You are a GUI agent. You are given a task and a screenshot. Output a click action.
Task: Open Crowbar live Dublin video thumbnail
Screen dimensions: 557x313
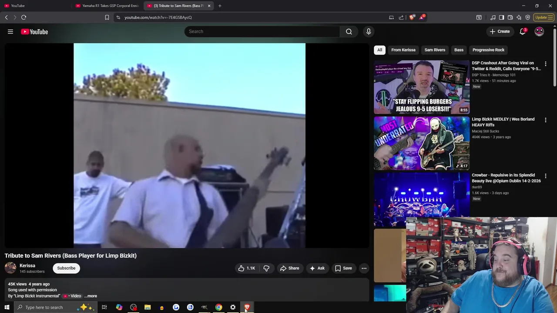click(422, 199)
